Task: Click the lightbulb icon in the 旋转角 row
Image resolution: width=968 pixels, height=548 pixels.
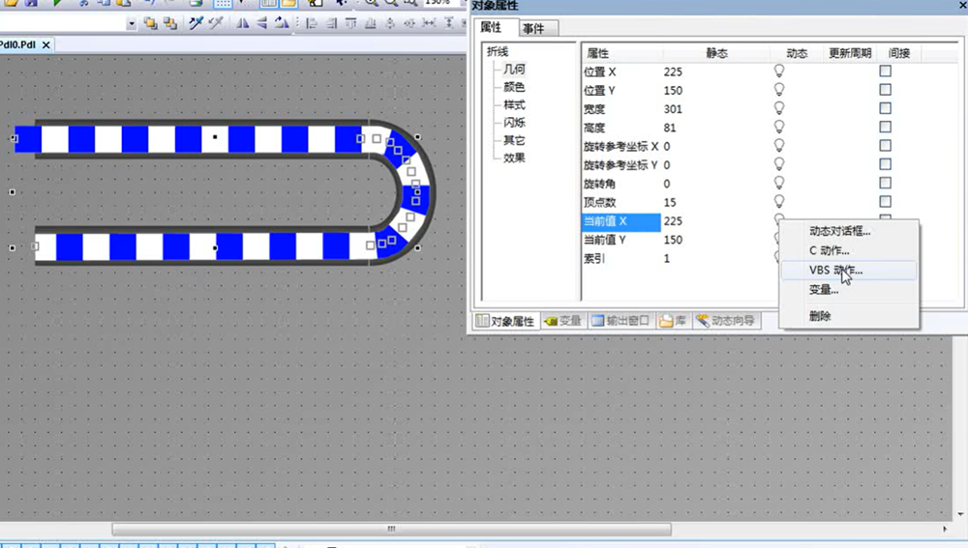Action: (779, 183)
